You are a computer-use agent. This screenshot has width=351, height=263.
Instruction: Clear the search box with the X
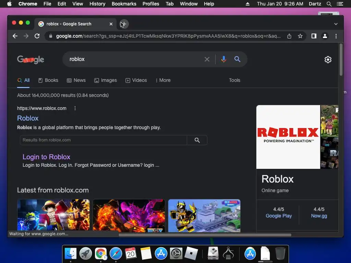(x=207, y=59)
